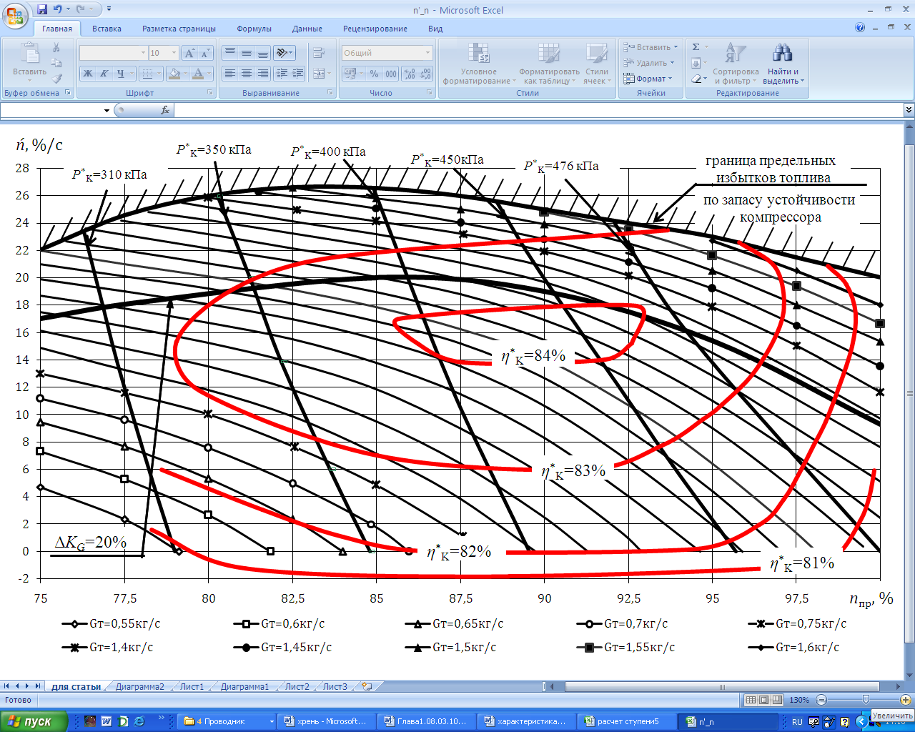Apply the yellow fill color
Screen dimensions: 915x732
coord(173,74)
